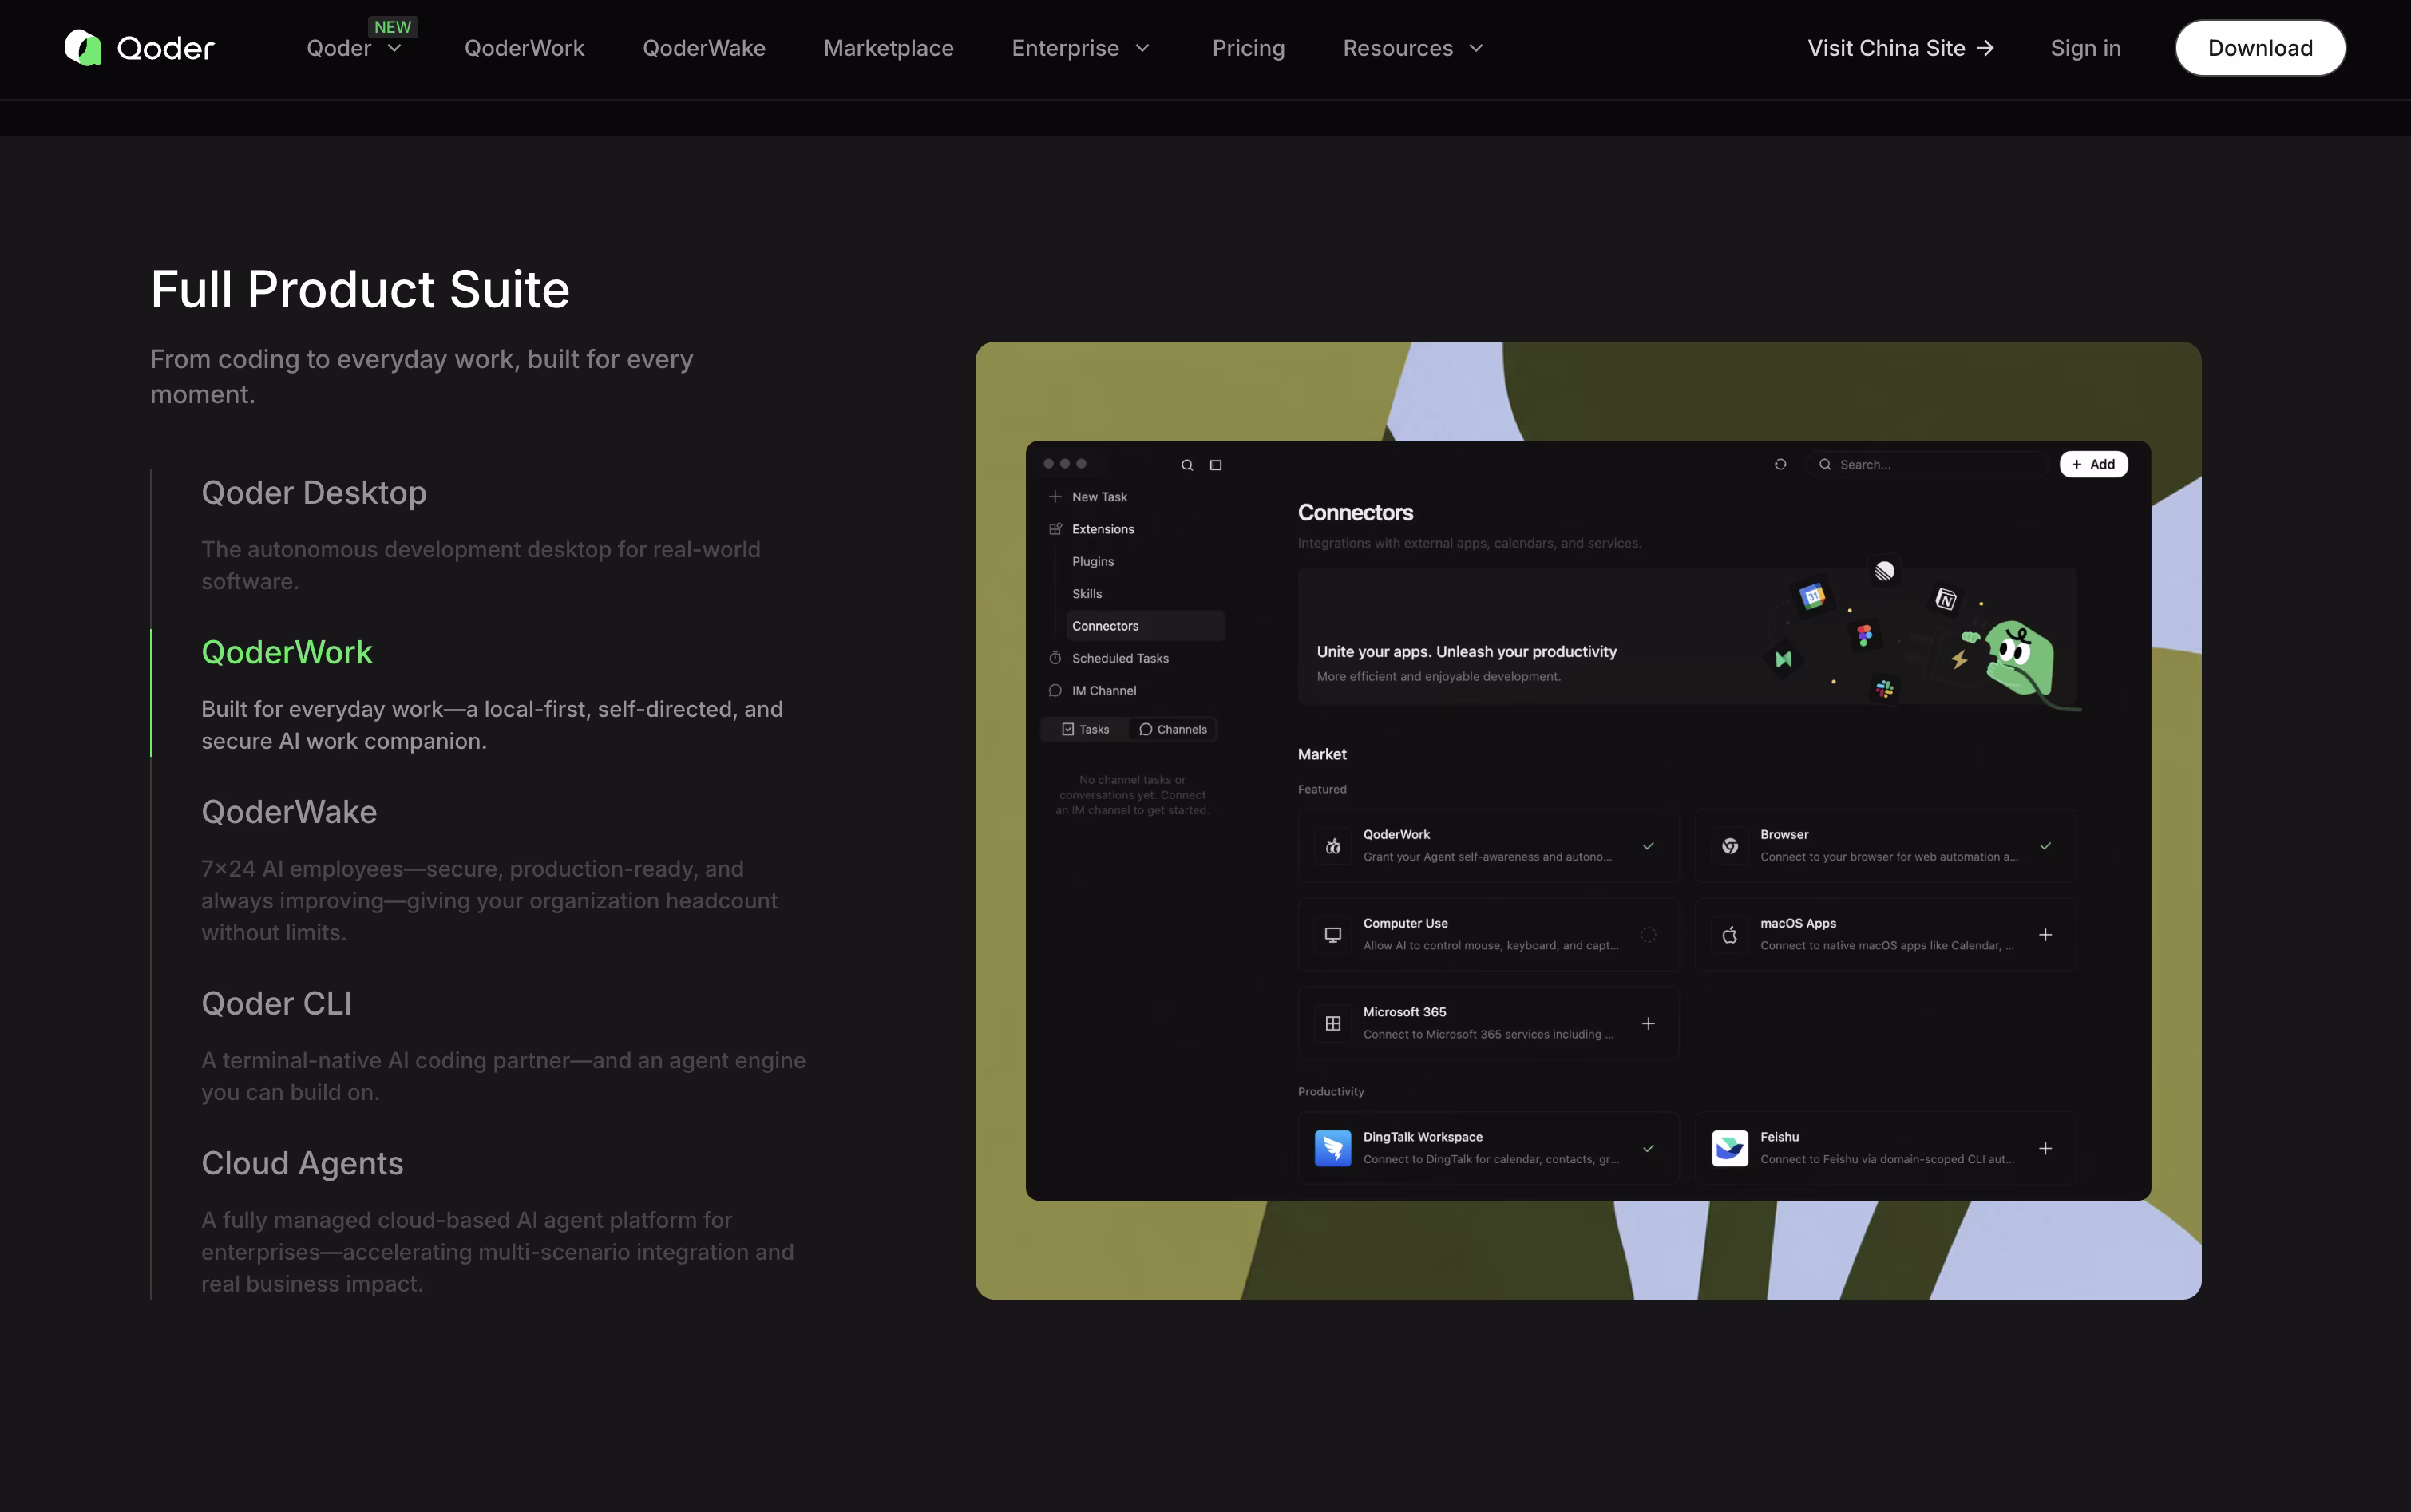This screenshot has width=2411, height=1512.
Task: Click the Slack icon in banner
Action: pos(1884,688)
